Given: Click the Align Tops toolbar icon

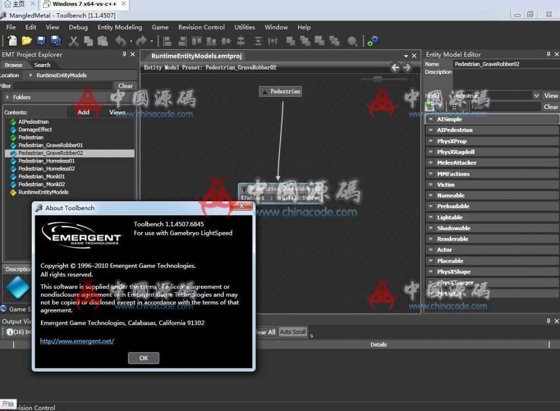Looking at the screenshot, I should 196,41.
